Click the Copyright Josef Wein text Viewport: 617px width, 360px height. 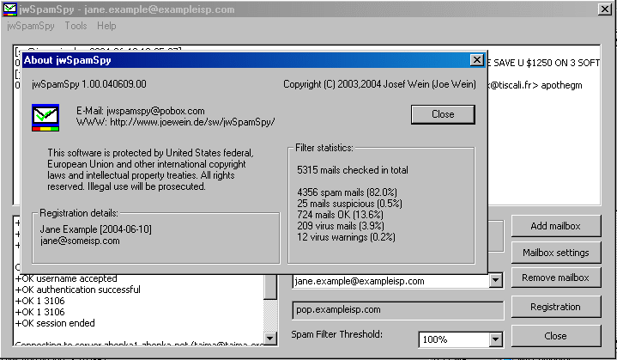coord(379,84)
